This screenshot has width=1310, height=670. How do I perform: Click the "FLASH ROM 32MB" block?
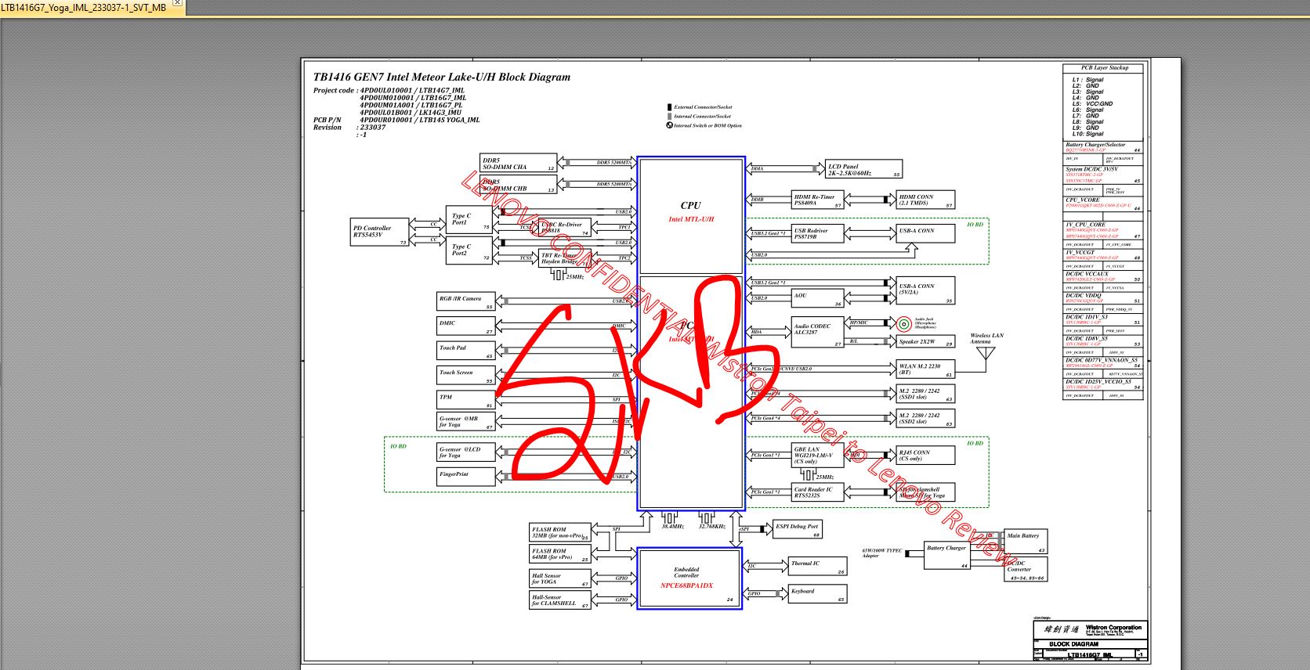click(x=559, y=533)
